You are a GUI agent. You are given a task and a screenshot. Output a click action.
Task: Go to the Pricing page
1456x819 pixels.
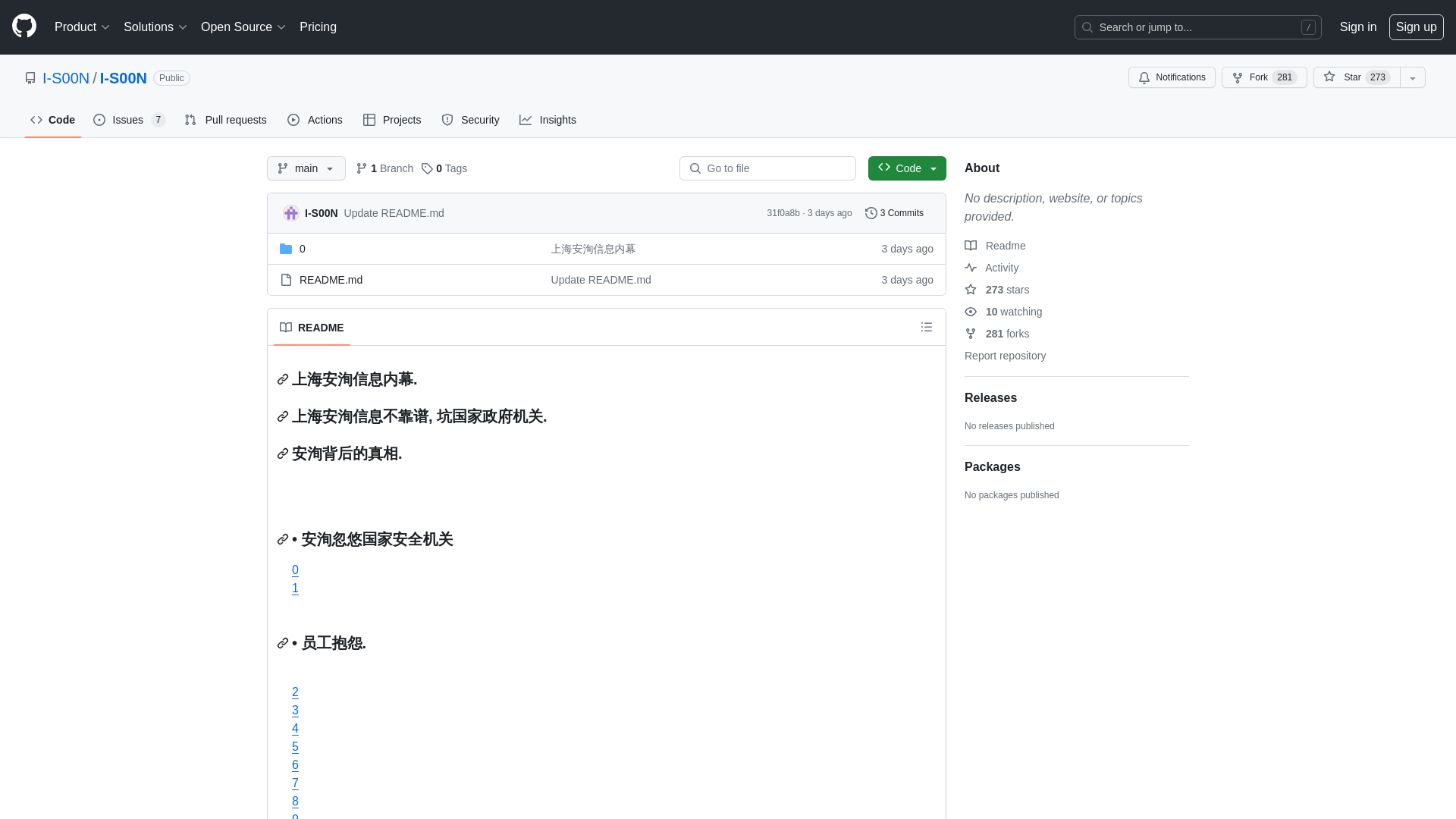coord(318,27)
